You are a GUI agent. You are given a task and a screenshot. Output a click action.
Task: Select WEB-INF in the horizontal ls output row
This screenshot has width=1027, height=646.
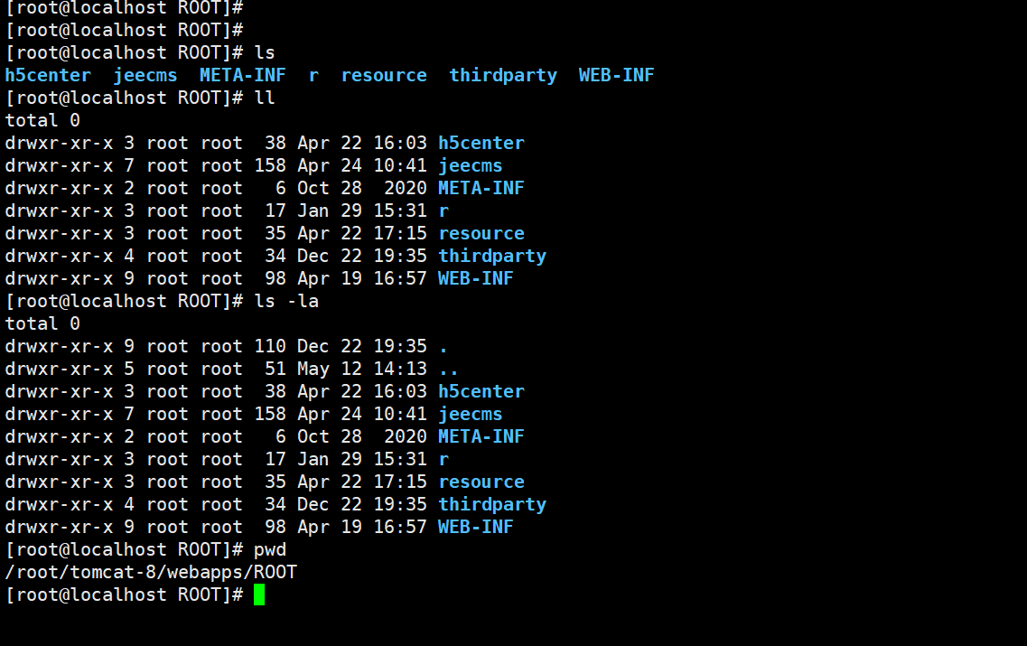click(617, 75)
